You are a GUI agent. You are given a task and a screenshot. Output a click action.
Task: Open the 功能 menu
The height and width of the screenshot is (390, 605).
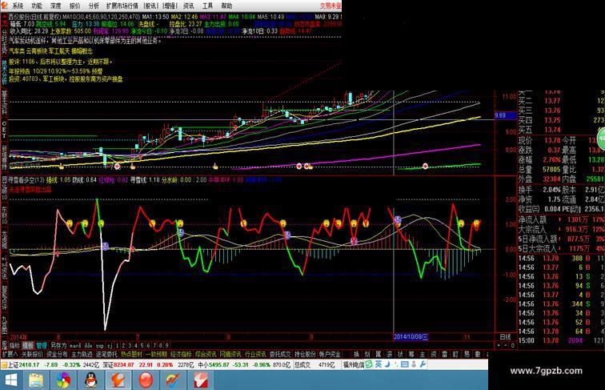(x=37, y=6)
